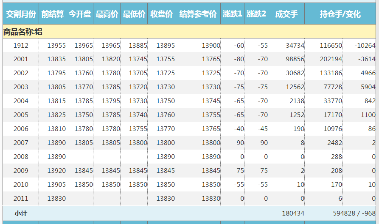Select the 收盘价 column header
The image size is (379, 224).
click(161, 14)
